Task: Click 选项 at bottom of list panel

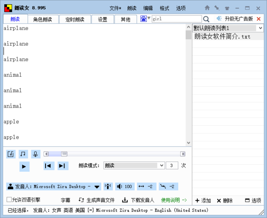Action: pos(253,200)
